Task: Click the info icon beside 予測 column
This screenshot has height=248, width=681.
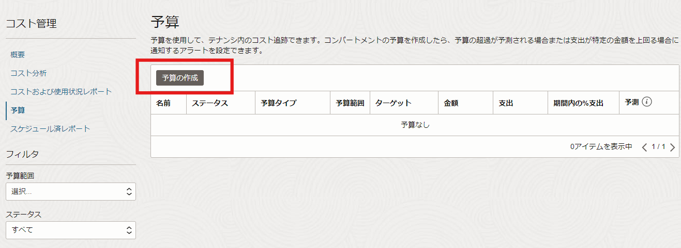Action: coord(646,102)
